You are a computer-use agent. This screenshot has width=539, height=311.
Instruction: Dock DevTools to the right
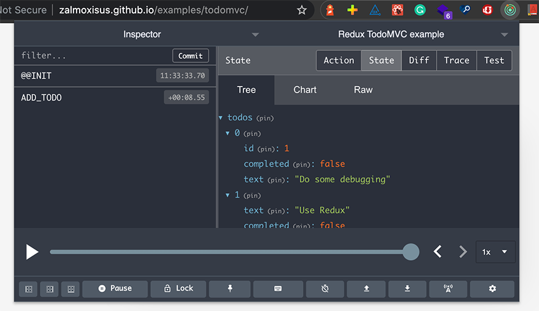tap(50, 289)
